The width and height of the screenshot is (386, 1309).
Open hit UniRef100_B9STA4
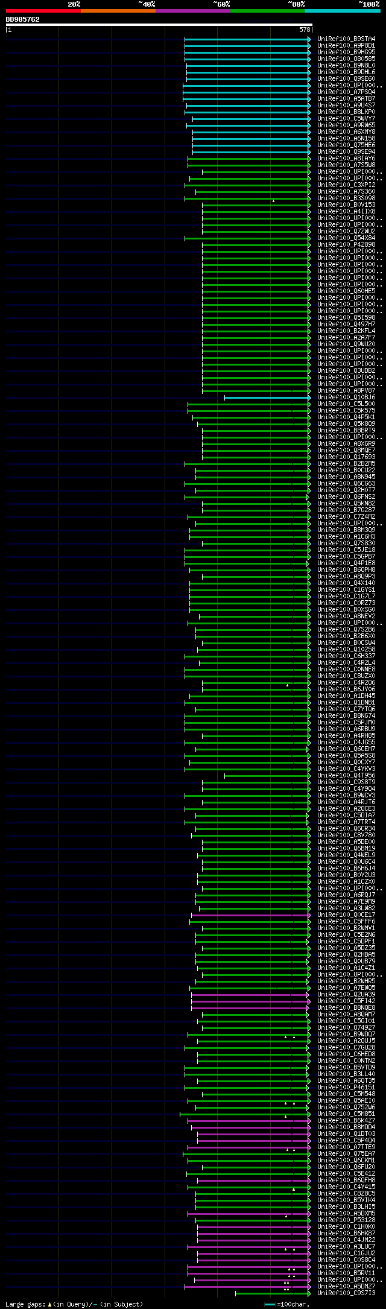pyautogui.click(x=346, y=39)
